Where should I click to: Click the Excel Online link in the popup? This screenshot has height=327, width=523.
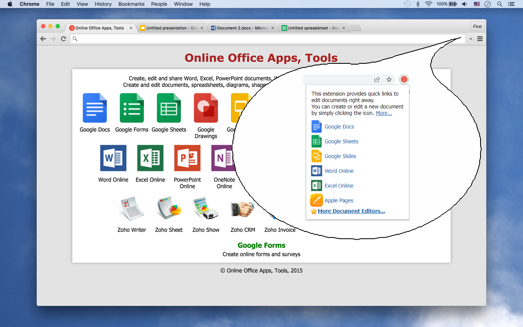click(x=339, y=186)
